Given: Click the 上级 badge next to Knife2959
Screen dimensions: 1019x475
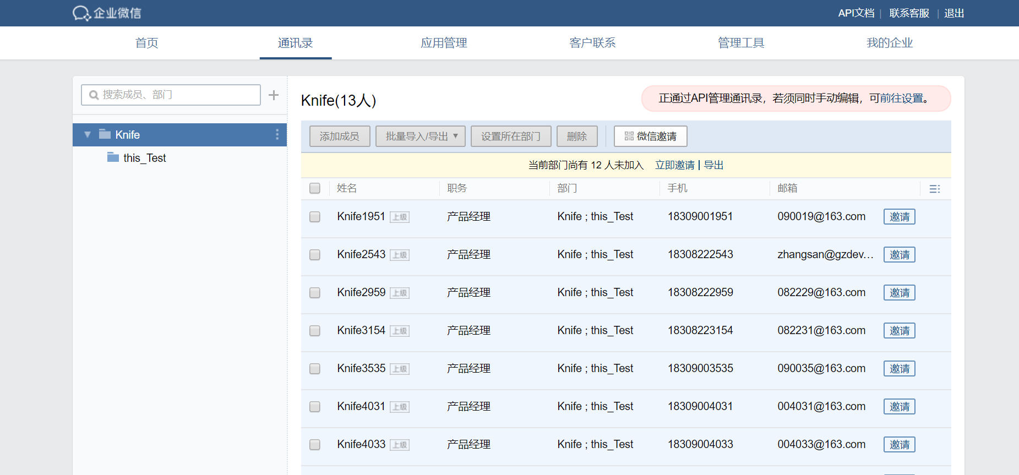Looking at the screenshot, I should [x=400, y=293].
